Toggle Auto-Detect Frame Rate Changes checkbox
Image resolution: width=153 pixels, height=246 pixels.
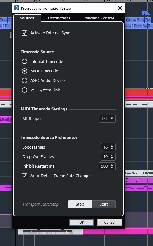[25, 176]
